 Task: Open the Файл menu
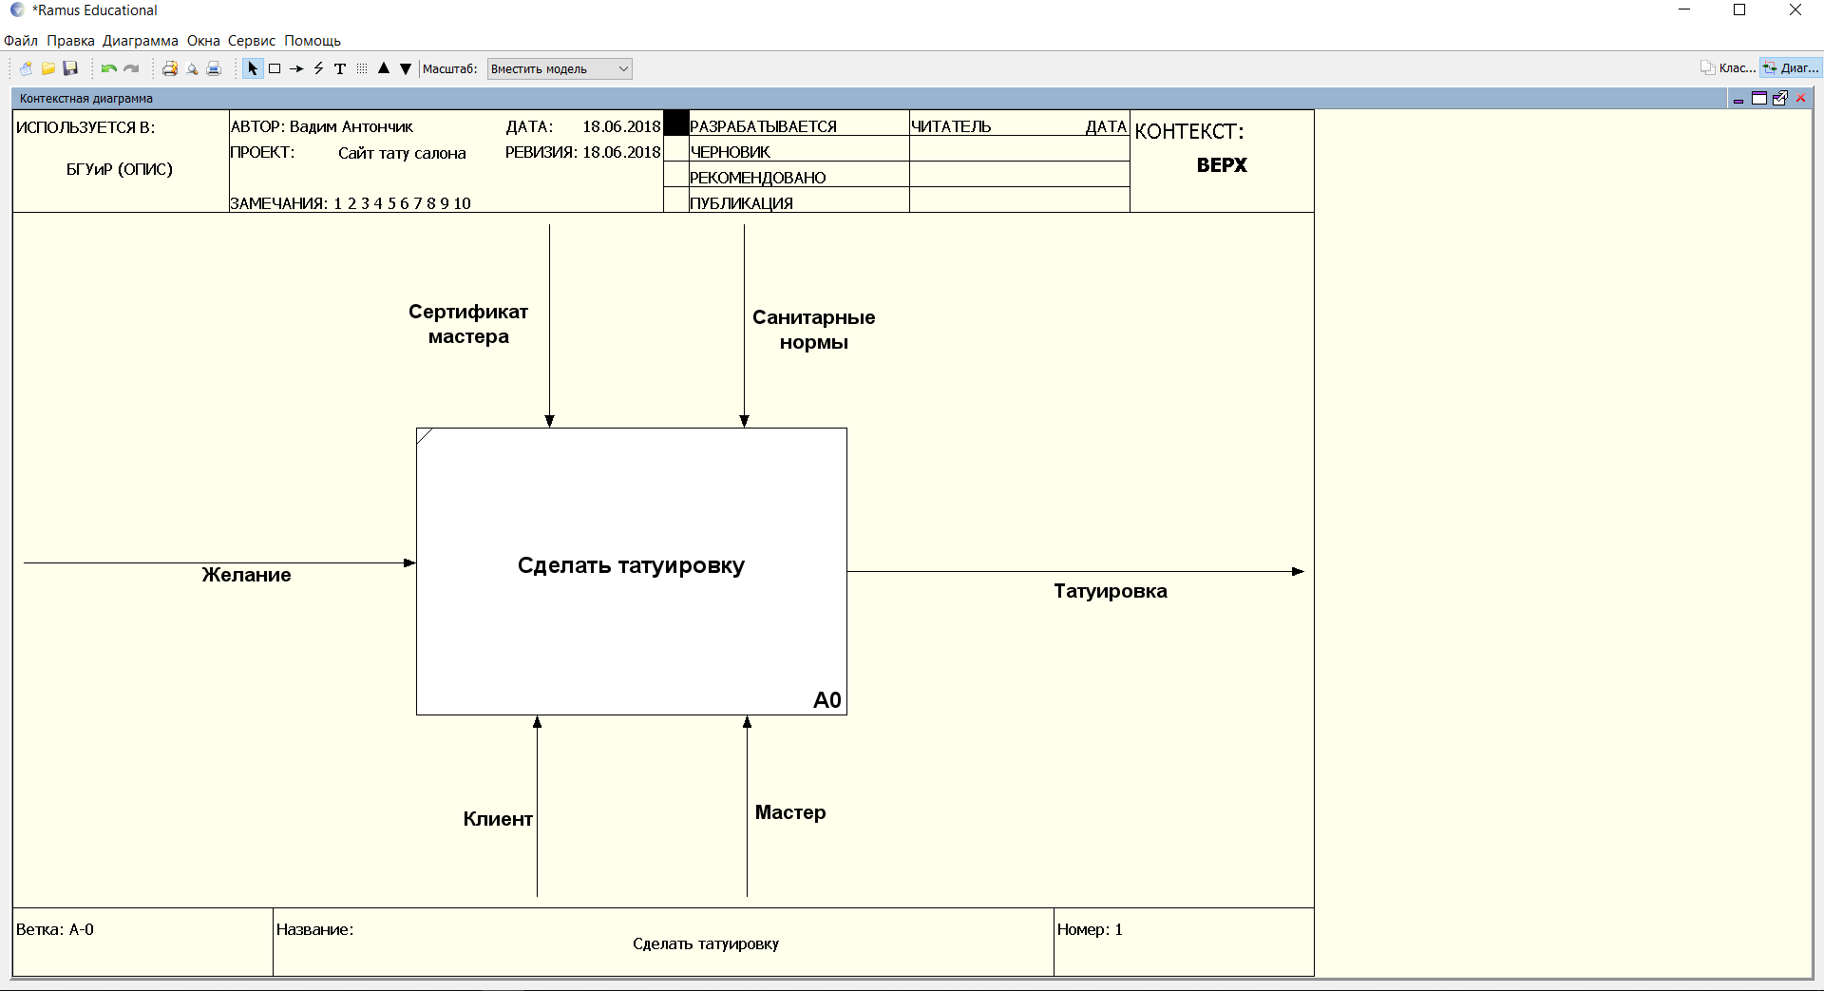(x=21, y=41)
